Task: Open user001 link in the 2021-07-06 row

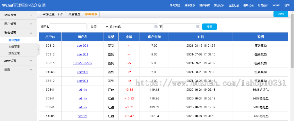Action: (x=83, y=54)
